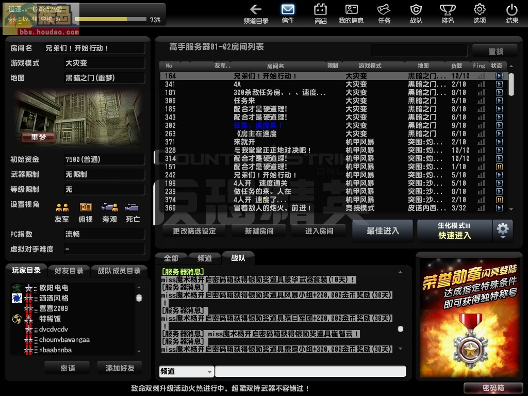Click the 黑暗之门 map preview thumbnail
Viewport: 528px width, 396px height.
click(77, 117)
